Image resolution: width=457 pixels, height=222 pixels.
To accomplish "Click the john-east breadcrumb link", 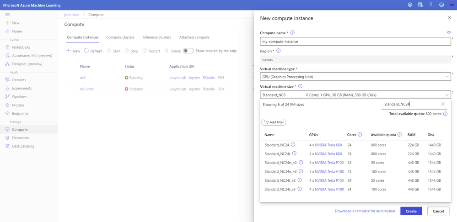I will point(72,15).
